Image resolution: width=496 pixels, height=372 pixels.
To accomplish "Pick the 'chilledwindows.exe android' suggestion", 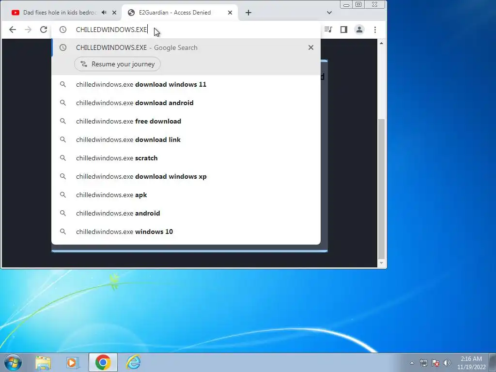I will coord(186,213).
